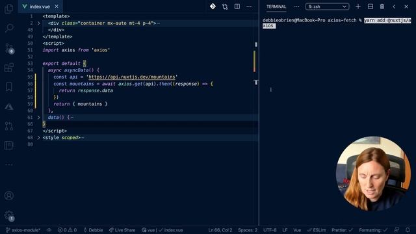Open the bracketed-R panel icon in activity bar
The image size is (416, 234).
pos(9,145)
